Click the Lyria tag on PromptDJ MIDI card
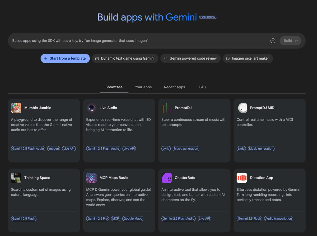Screen dimensions: 317x236 click(241, 148)
